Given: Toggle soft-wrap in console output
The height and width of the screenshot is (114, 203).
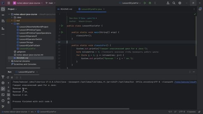Looking at the screenshot, I should click(9, 91).
